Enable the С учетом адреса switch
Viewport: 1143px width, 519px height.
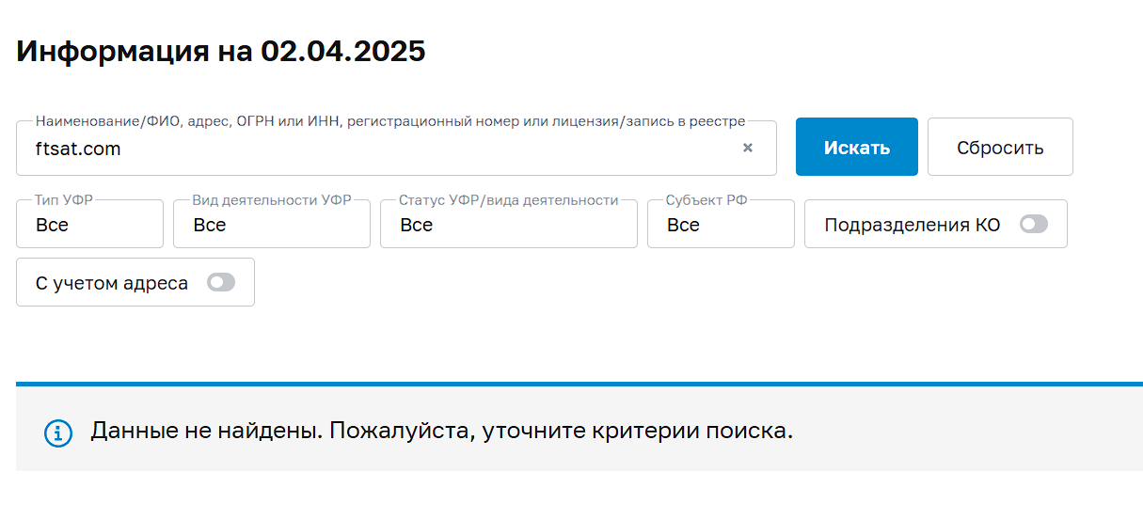[x=221, y=282]
